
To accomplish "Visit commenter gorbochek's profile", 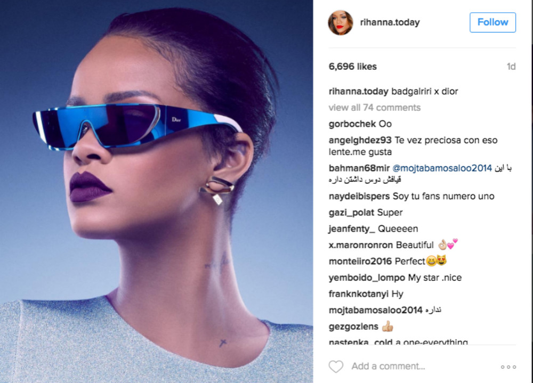I will 352,124.
